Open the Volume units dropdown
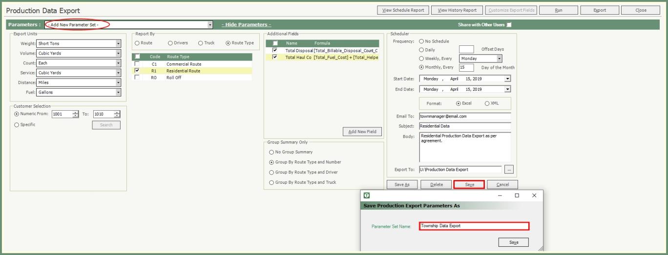The height and width of the screenshot is (255, 668). 118,53
